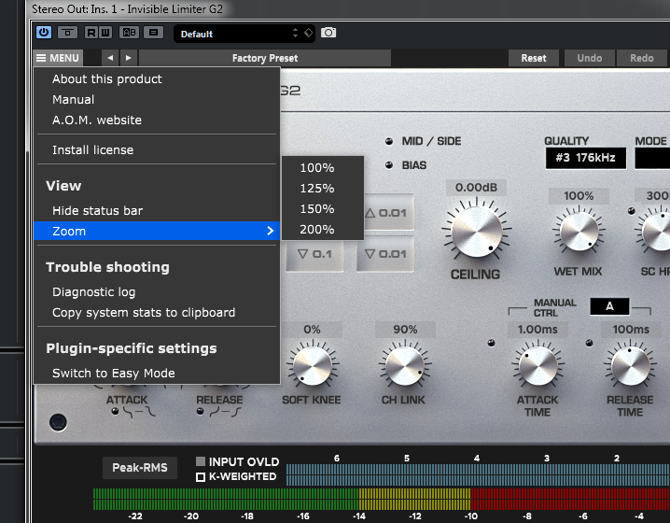Toggle the LED beside ATTACK TIME knob
The width and height of the screenshot is (670, 523).
click(492, 343)
